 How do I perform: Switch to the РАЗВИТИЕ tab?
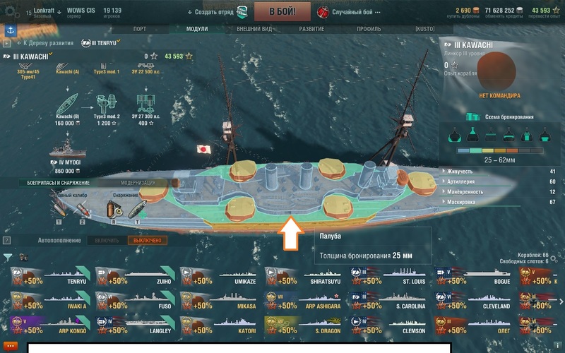[311, 29]
